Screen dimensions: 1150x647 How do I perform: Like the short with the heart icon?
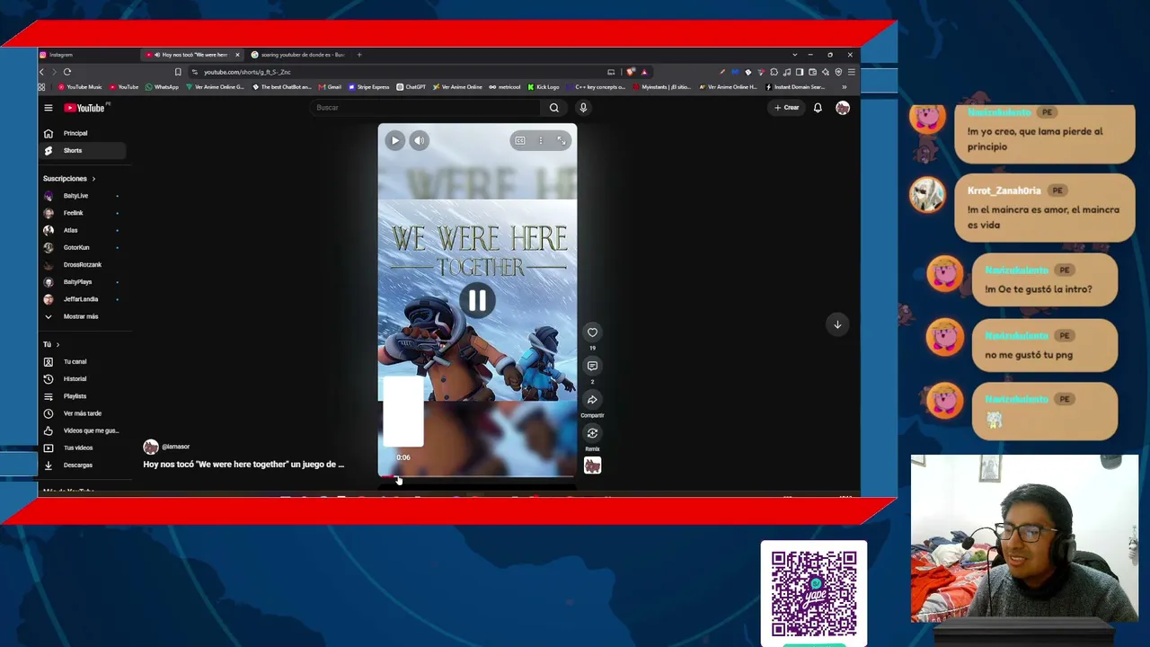592,332
